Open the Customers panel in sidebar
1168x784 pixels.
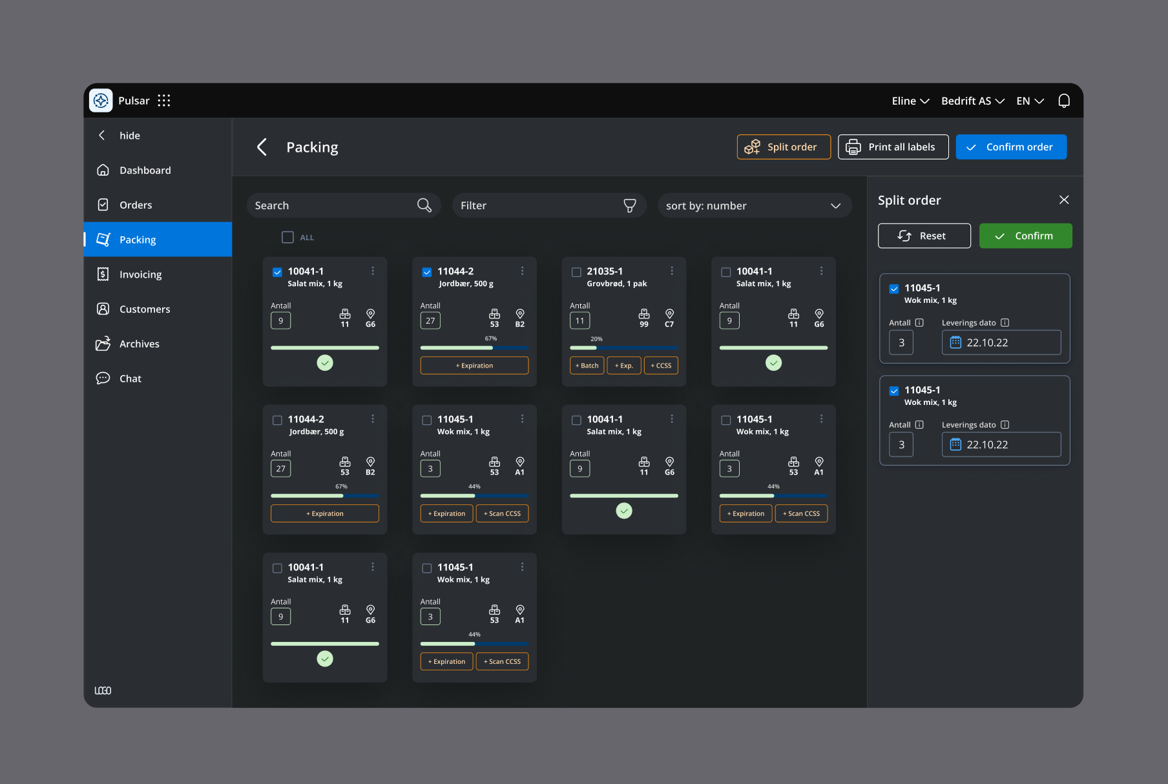click(x=103, y=309)
